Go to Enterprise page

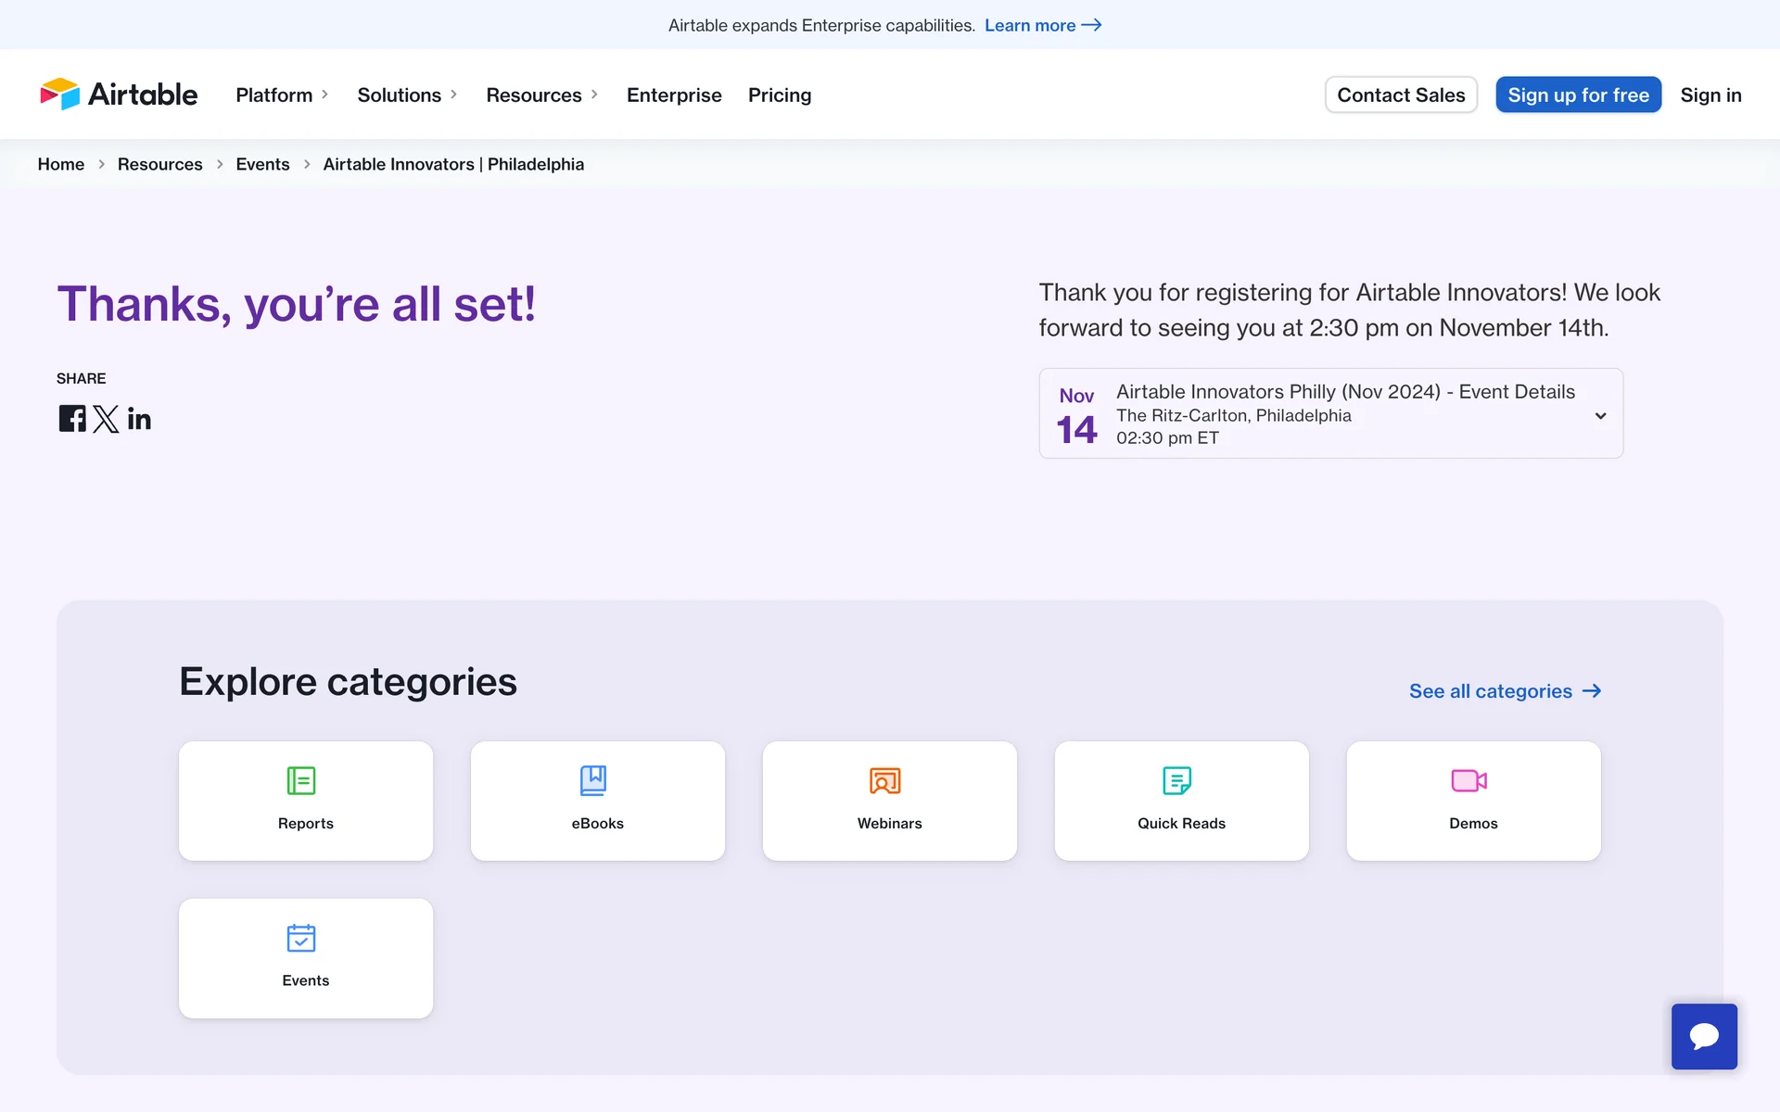pyautogui.click(x=674, y=95)
